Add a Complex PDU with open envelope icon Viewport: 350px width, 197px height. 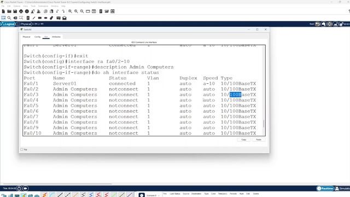click(65, 18)
